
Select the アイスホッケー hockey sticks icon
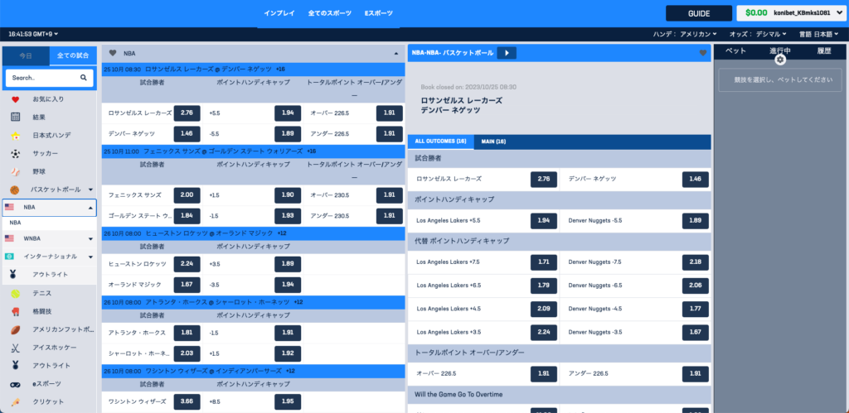click(x=15, y=348)
